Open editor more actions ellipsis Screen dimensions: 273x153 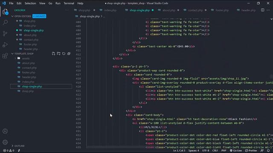(x=268, y=10)
